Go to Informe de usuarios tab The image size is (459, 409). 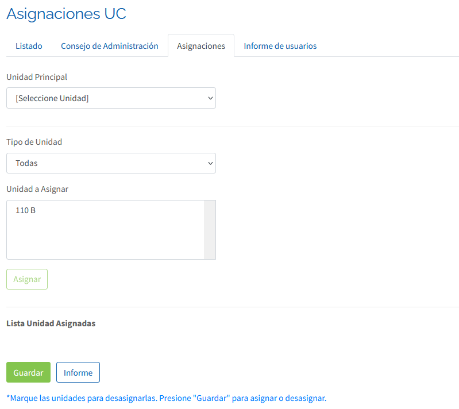[x=280, y=46]
